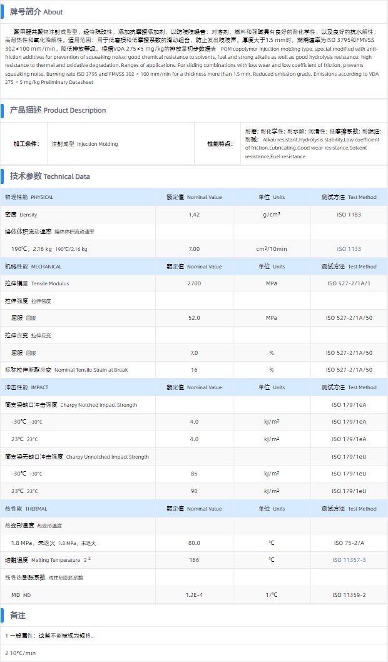388x662 pixels.
Task: Click the 熔体体积流动速率 row label
Action: pyautogui.click(x=50, y=232)
